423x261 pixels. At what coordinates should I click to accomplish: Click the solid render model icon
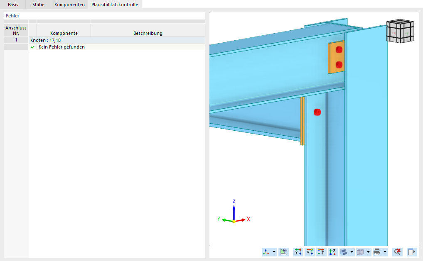[344, 252]
